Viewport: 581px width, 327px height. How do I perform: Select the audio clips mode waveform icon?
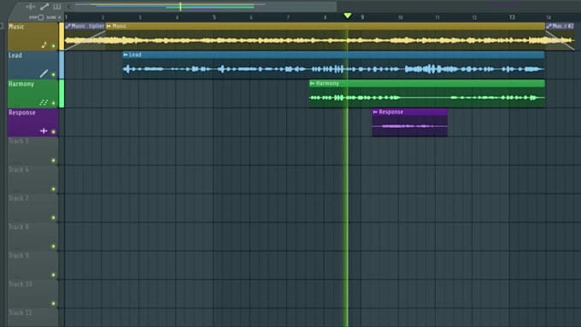point(31,7)
